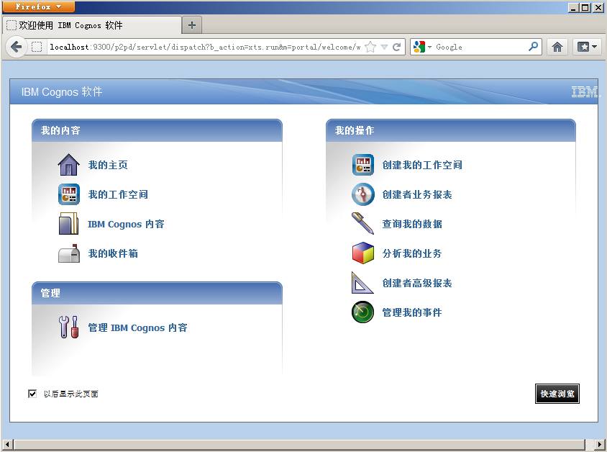The width and height of the screenshot is (607, 452).
Task: Open the Firefox menu dropdown
Action: click(x=38, y=6)
